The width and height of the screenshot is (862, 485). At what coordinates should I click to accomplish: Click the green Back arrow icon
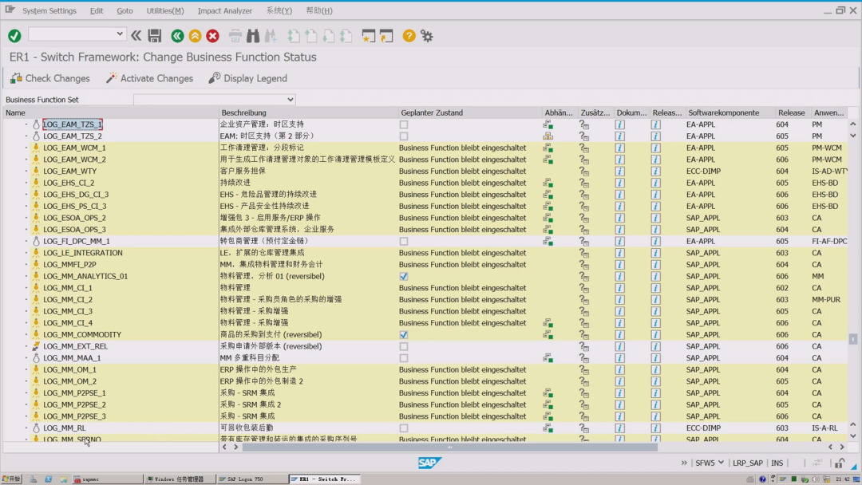pyautogui.click(x=177, y=36)
